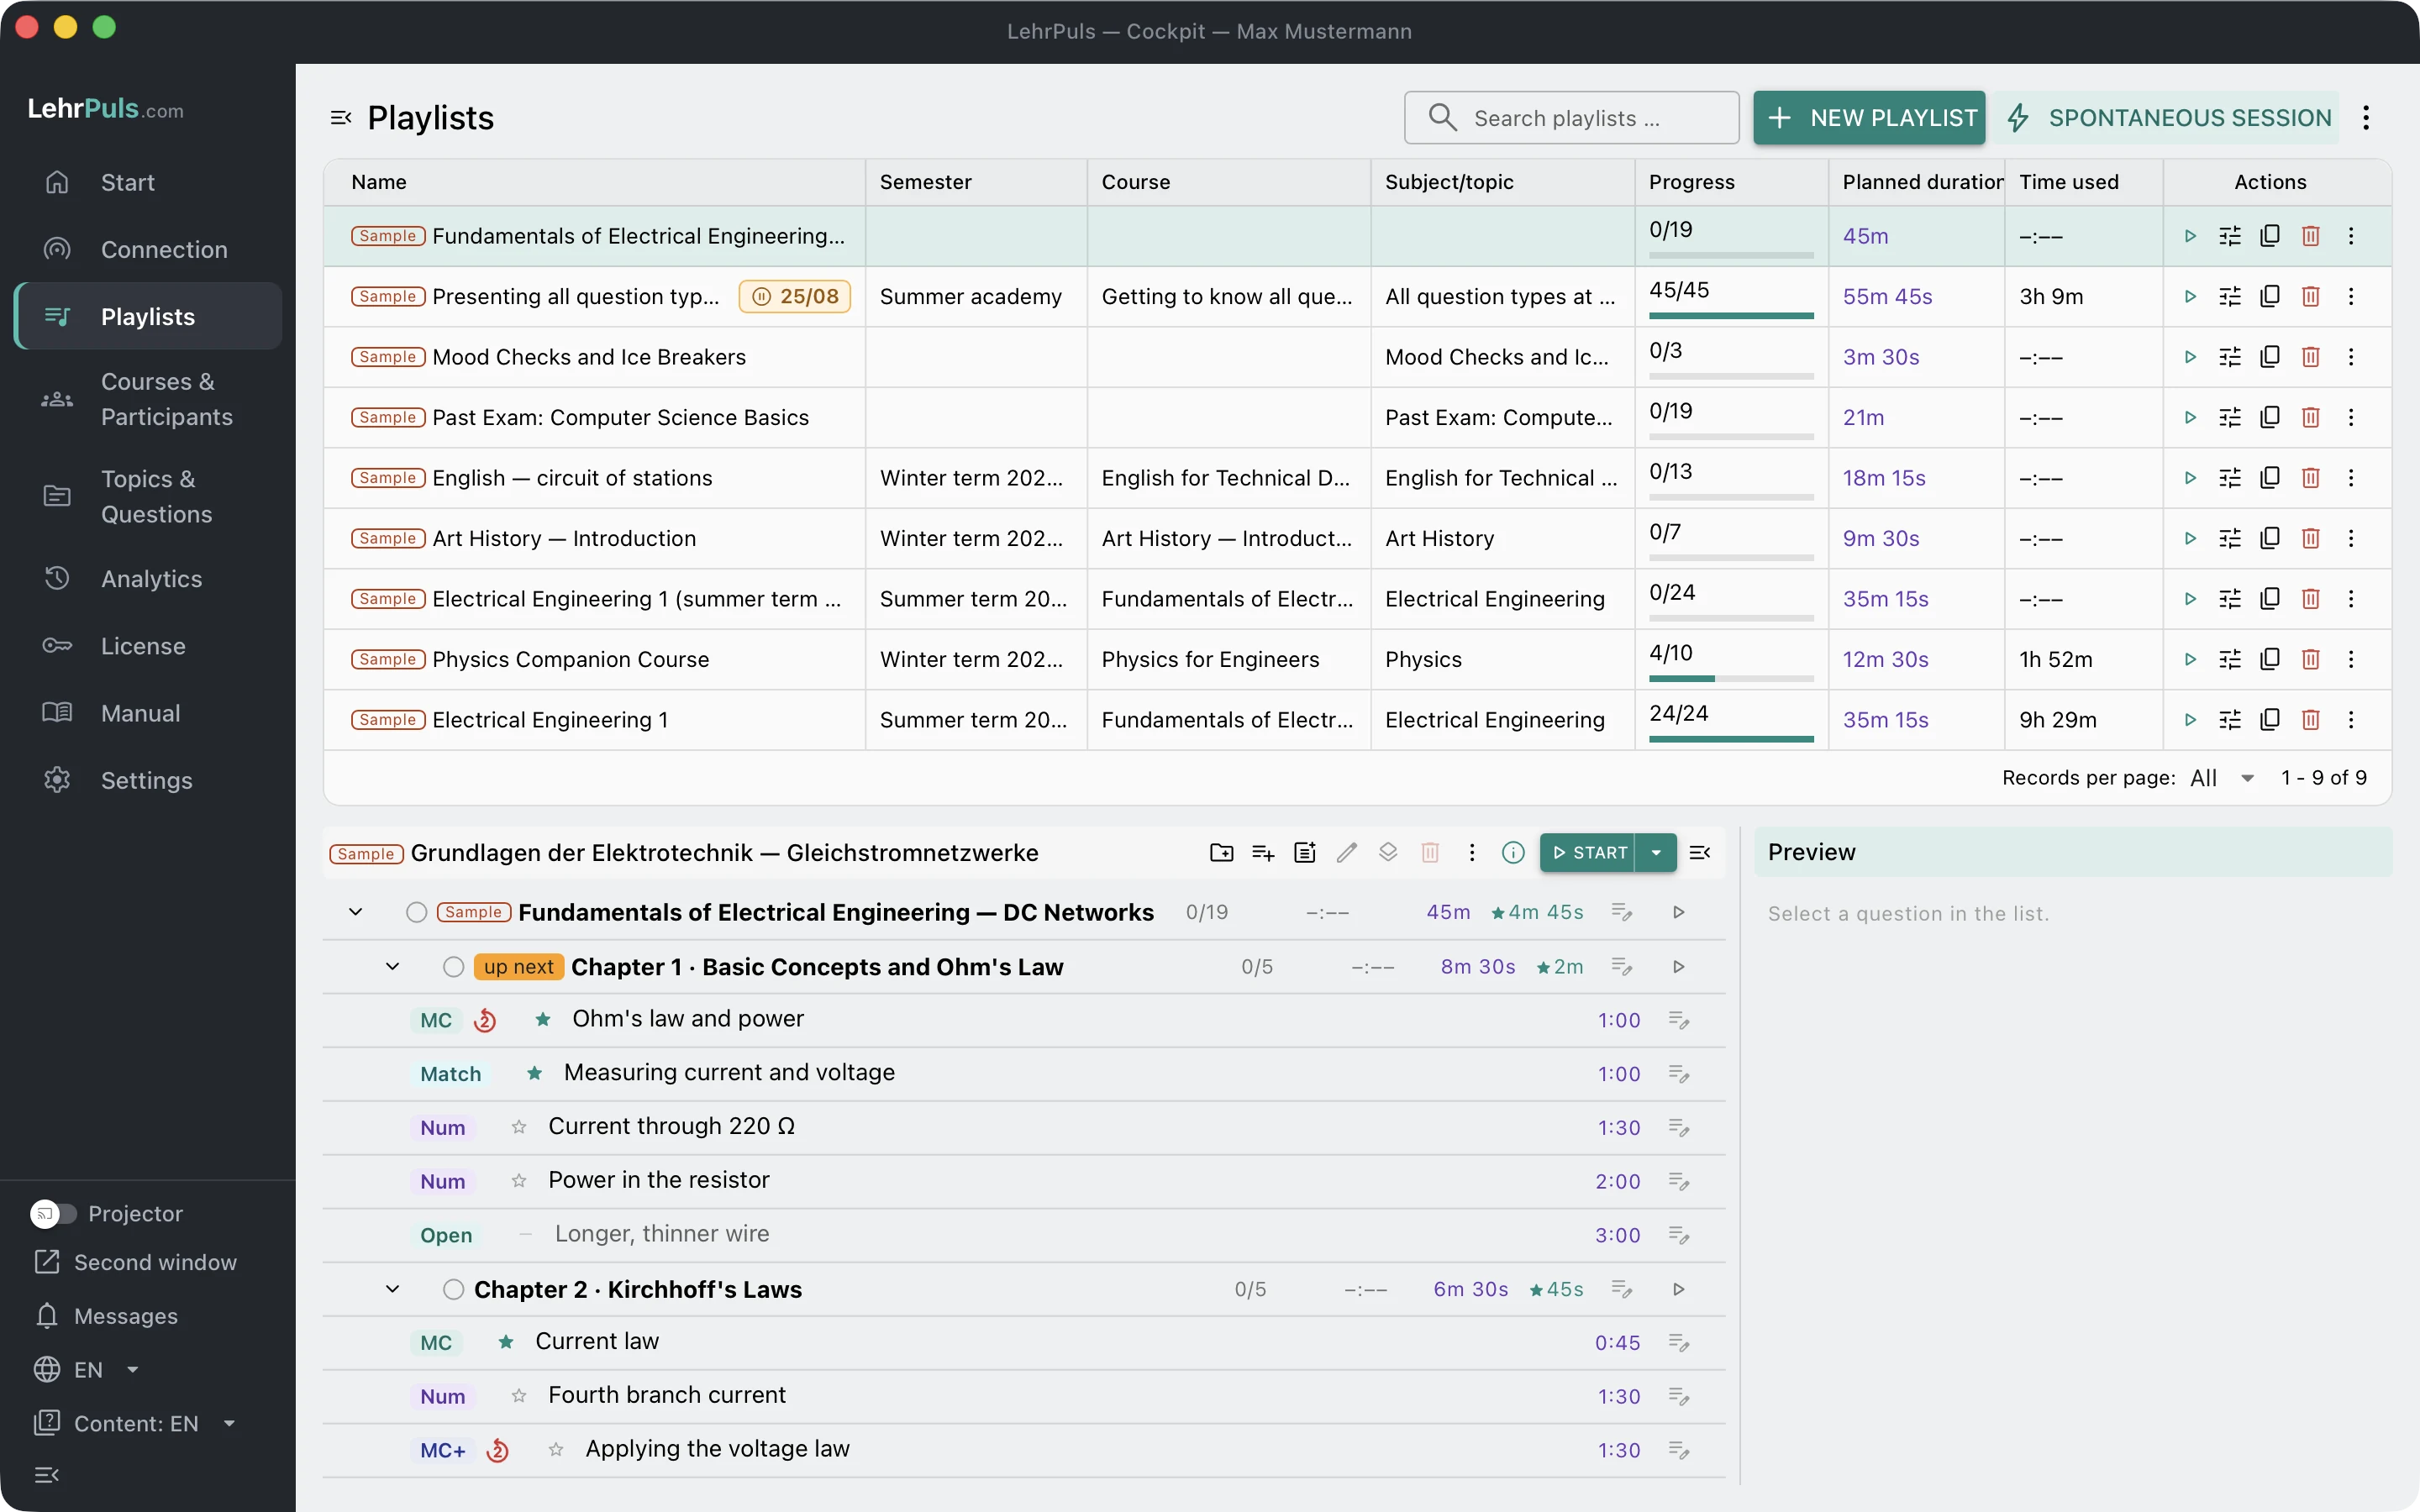Open the page overflow menu beside Spontaneous Session
Viewport: 2420px width, 1512px height.
pyautogui.click(x=2366, y=118)
